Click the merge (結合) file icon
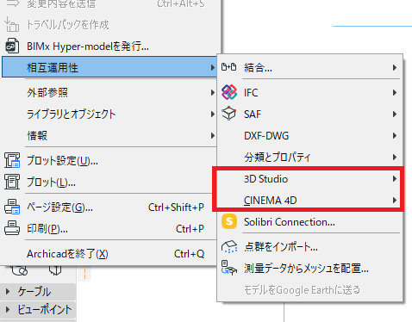Viewport: 412px width, 322px height. tap(228, 67)
